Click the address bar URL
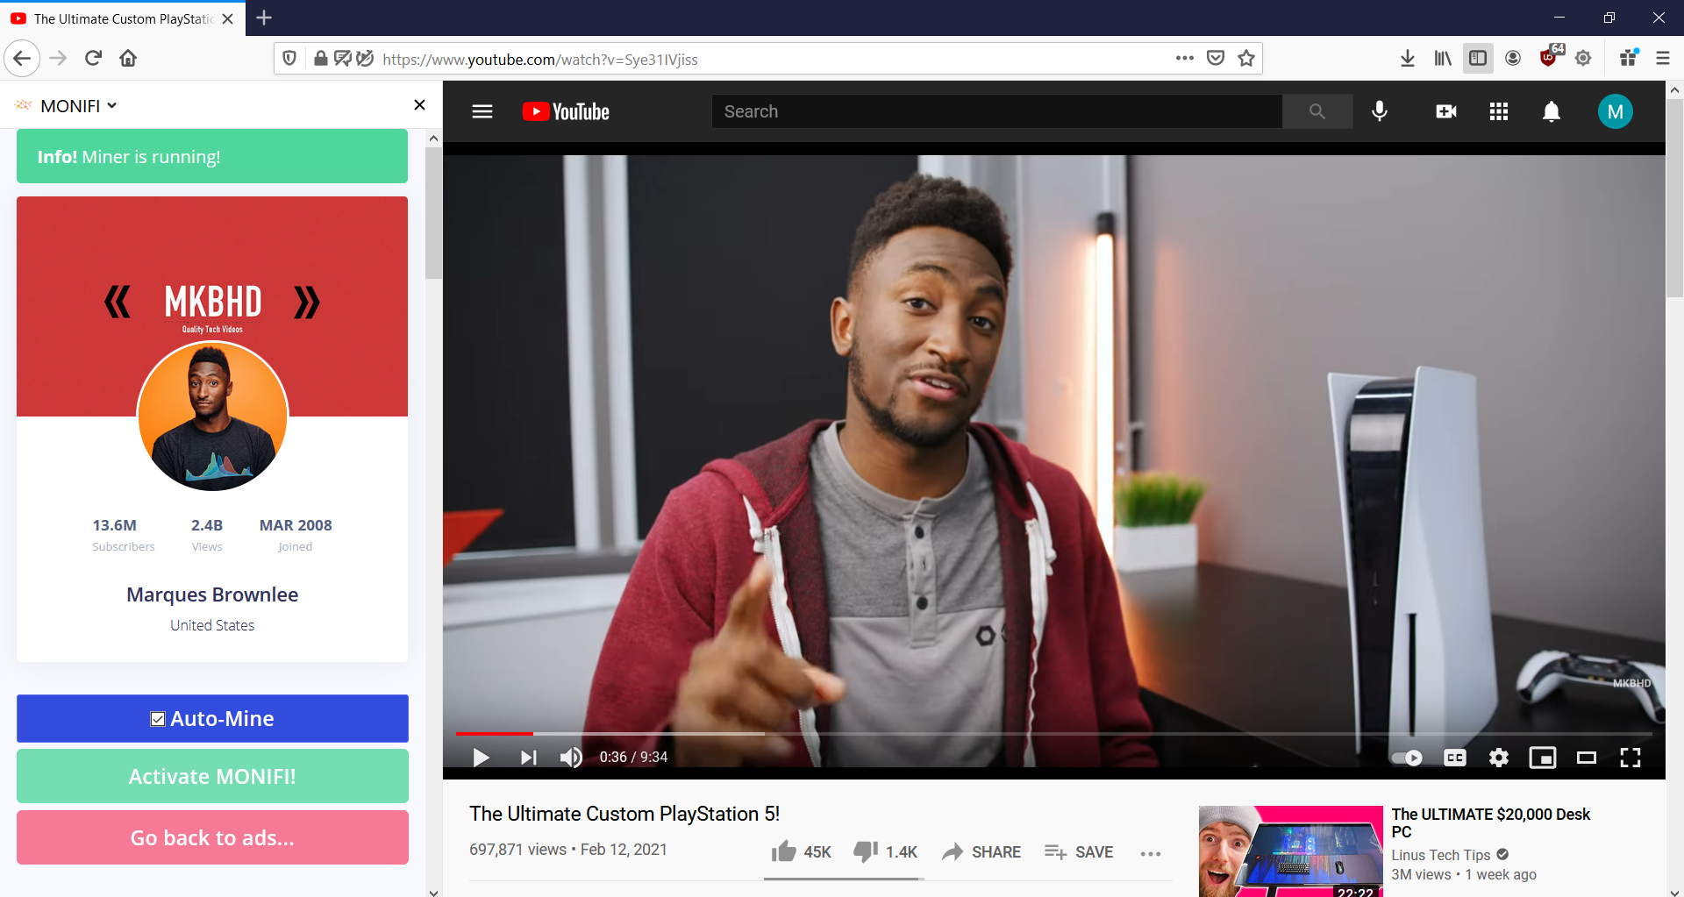 (540, 60)
